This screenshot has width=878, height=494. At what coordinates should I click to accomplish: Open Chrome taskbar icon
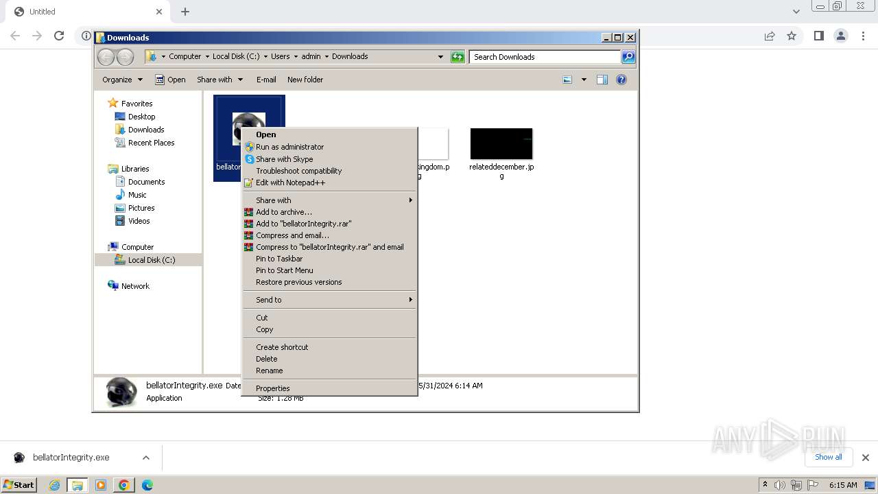tap(123, 485)
